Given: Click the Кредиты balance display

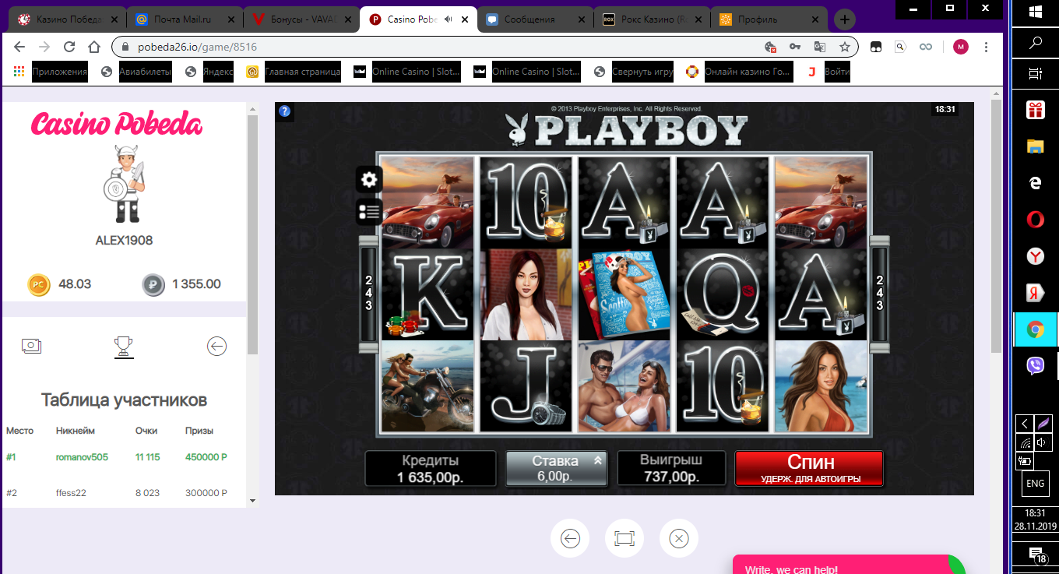Looking at the screenshot, I should click(430, 469).
